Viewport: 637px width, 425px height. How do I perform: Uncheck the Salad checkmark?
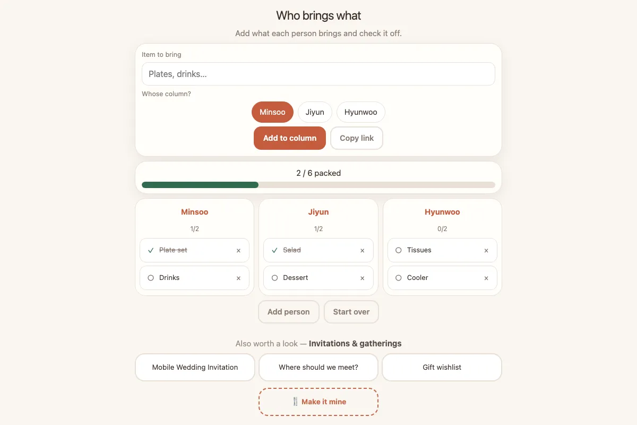coord(274,250)
